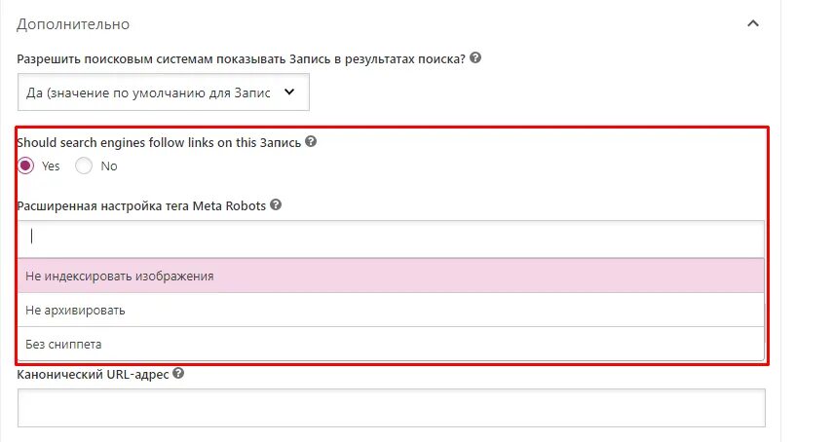Open the 'Да (значение по умолчанию' dropdown
The width and height of the screenshot is (833, 442).
163,92
